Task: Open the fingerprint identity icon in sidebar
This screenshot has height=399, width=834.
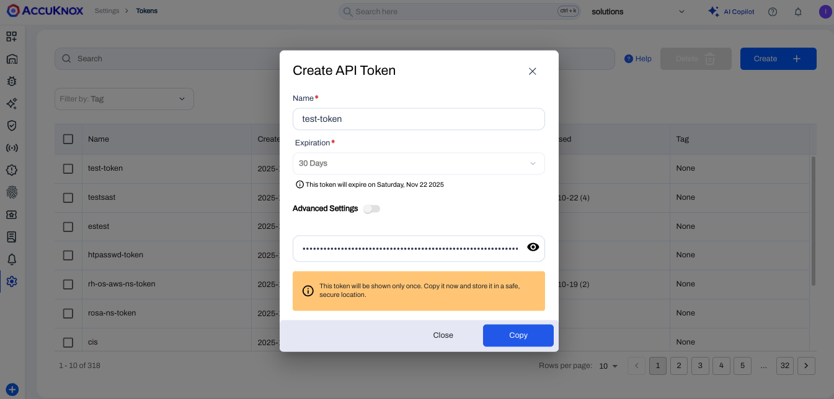Action: [x=12, y=192]
